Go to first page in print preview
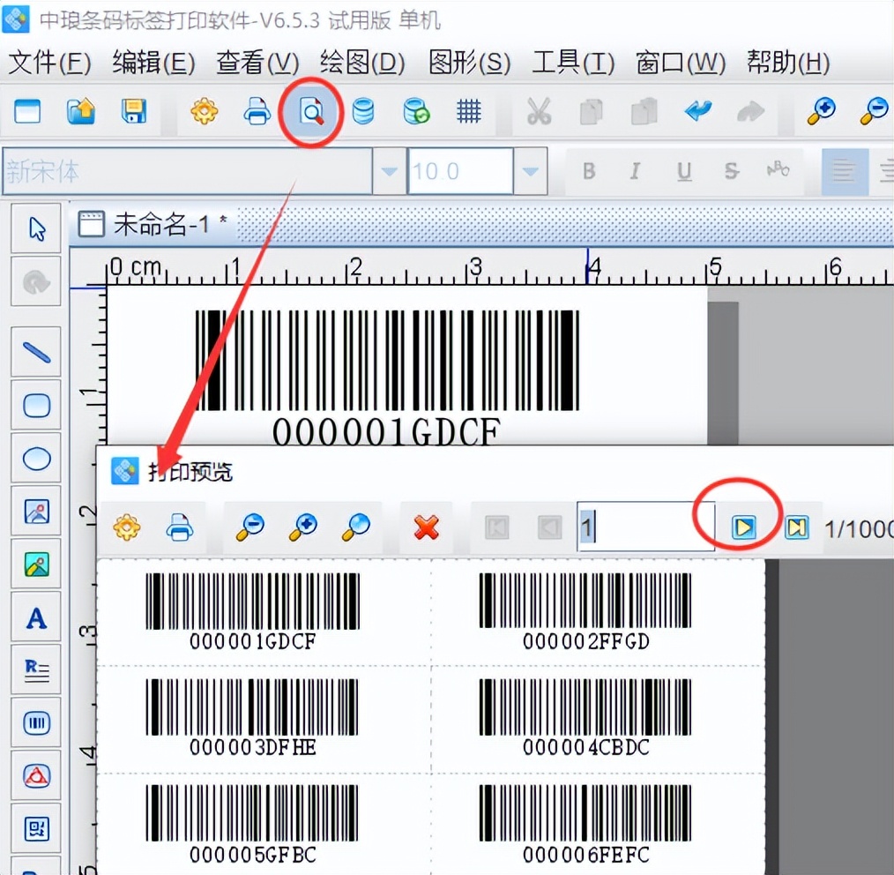Image resolution: width=894 pixels, height=875 pixels. point(496,527)
